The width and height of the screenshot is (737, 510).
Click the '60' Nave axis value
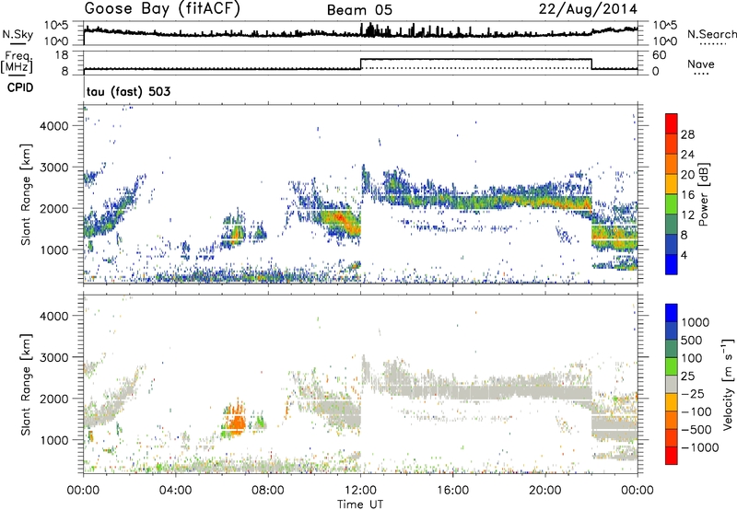click(x=660, y=55)
